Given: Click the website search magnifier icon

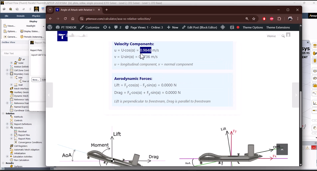Looking at the screenshot, I should (283, 36).
